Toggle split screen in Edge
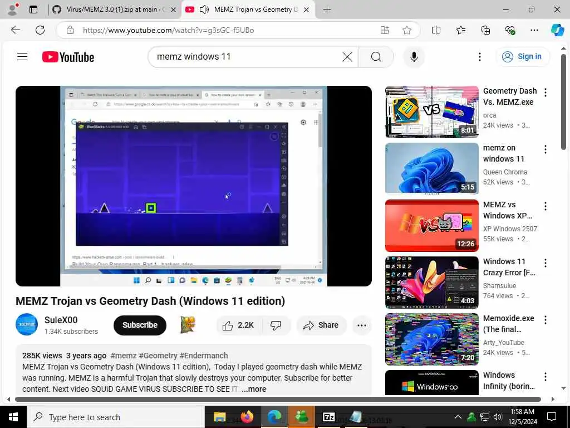 [436, 30]
